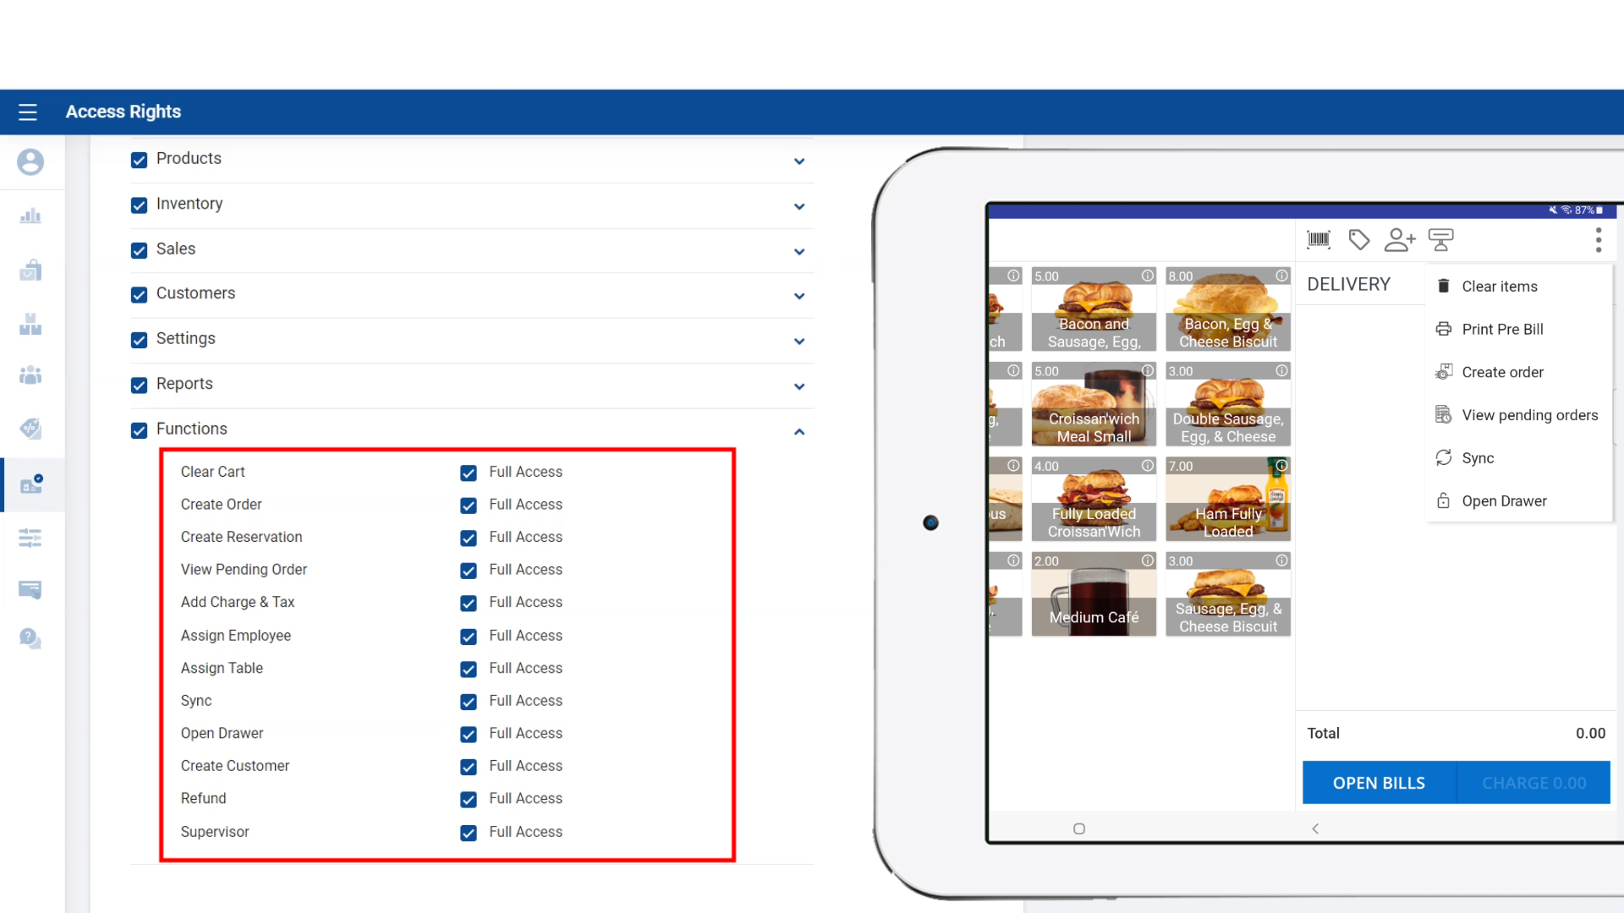This screenshot has width=1624, height=913.
Task: Choose Open Drawer in the dropdown menu
Action: pyautogui.click(x=1504, y=500)
